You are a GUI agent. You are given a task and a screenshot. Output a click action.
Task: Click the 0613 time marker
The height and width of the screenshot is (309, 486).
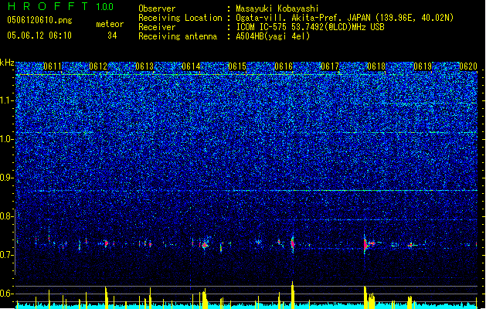(x=144, y=66)
